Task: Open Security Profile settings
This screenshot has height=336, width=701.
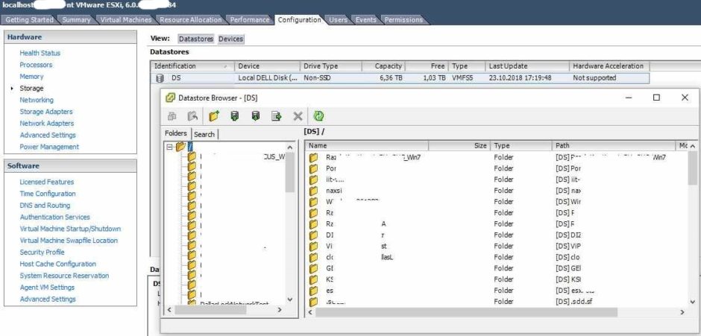Action: pos(42,252)
